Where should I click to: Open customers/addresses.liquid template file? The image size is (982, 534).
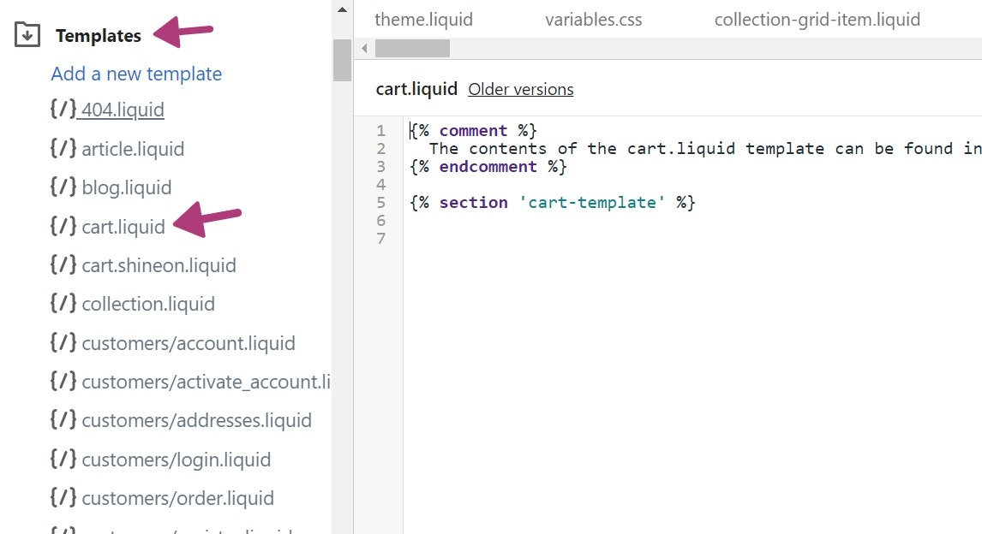click(196, 420)
